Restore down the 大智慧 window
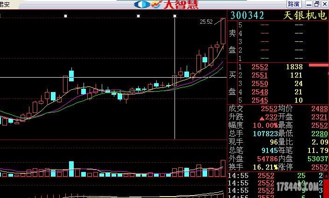 317,4
